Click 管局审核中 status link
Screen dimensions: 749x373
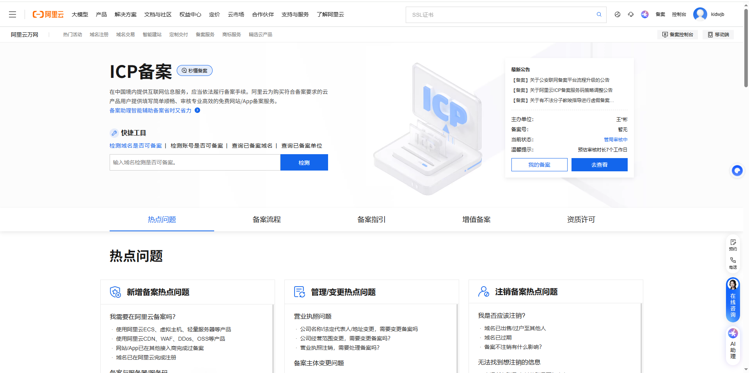click(616, 140)
